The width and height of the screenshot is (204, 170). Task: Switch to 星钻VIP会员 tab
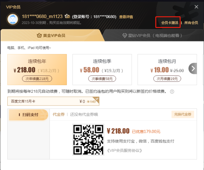tap(152, 35)
